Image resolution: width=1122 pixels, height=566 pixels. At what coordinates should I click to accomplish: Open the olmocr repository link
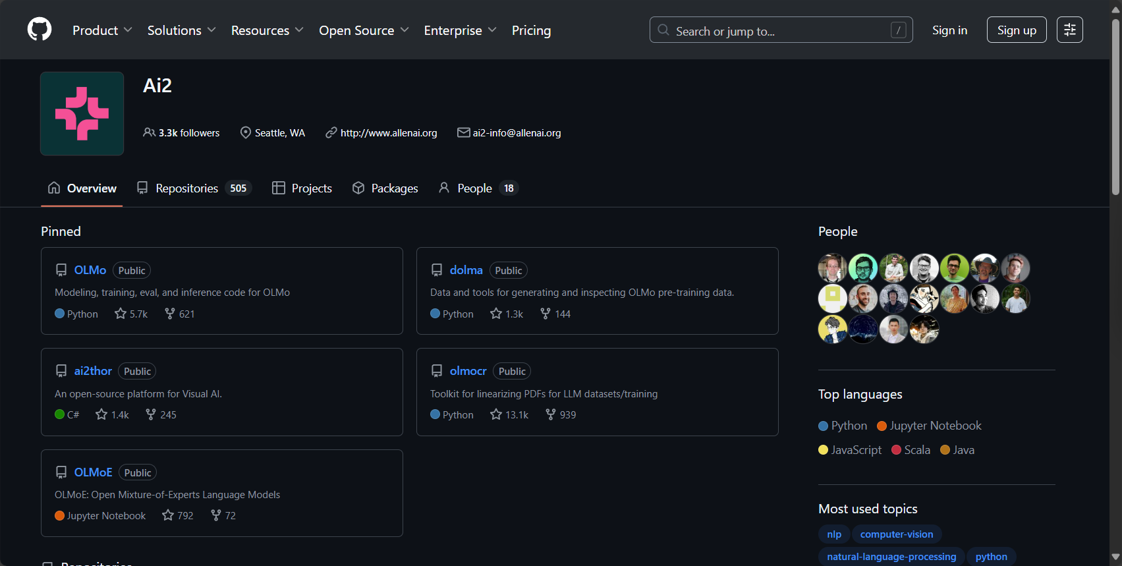coord(468,371)
